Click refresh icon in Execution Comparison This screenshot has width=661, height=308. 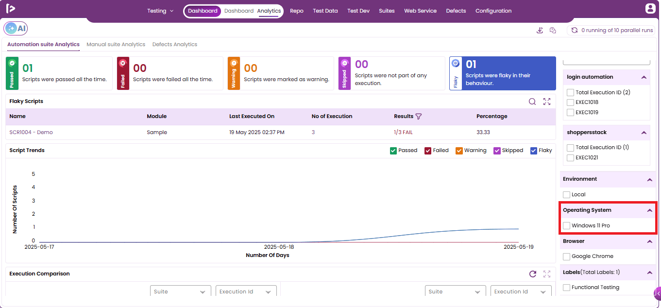(533, 274)
